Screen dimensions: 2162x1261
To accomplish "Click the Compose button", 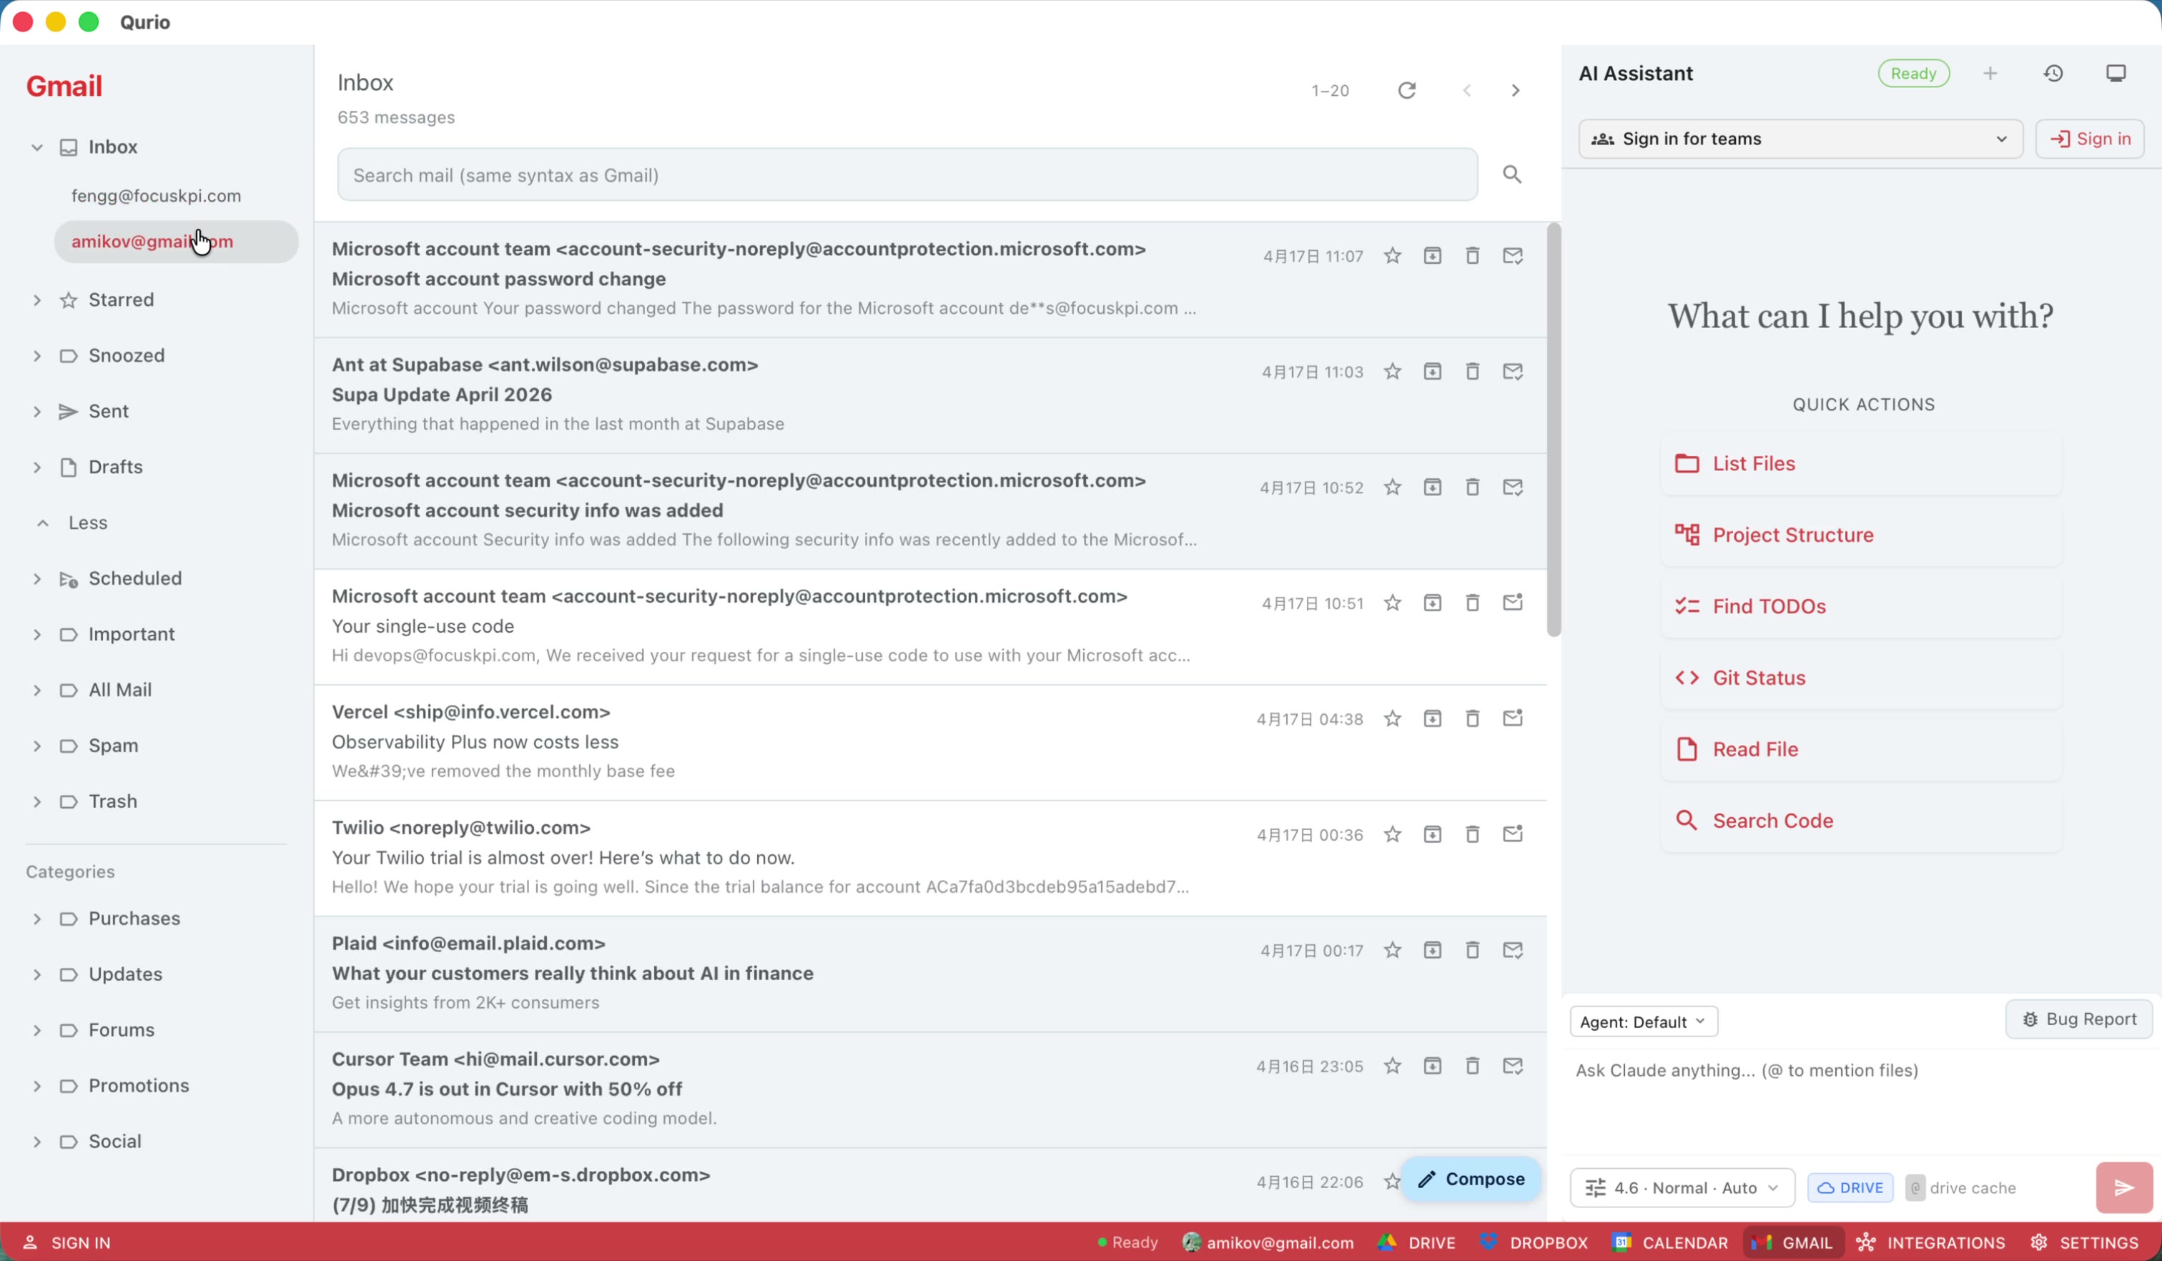I will (1471, 1179).
